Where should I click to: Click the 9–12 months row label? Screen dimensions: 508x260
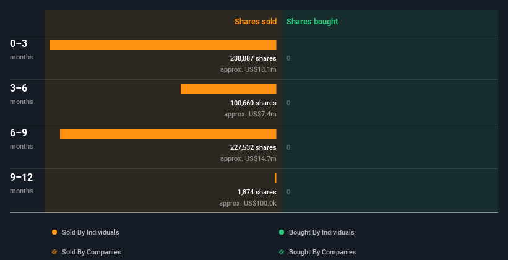[22, 183]
